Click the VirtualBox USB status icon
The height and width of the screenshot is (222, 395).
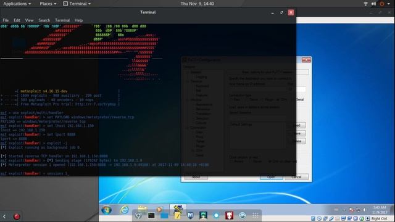(x=331, y=218)
